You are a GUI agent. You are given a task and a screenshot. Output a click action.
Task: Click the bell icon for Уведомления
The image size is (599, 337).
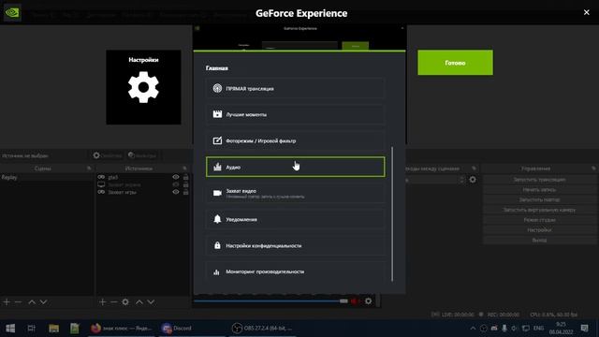pyautogui.click(x=217, y=219)
